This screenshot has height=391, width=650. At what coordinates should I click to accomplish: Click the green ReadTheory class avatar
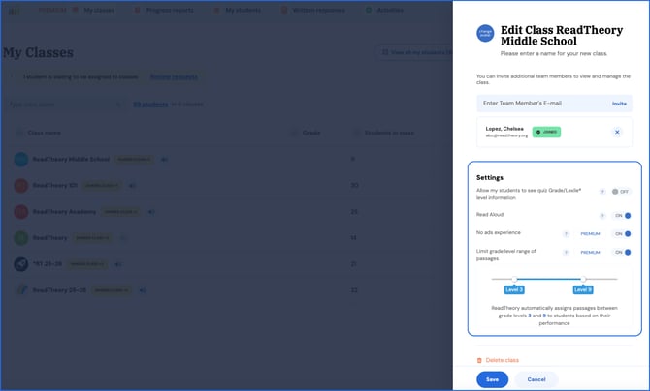point(21,238)
